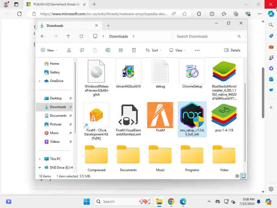
Task: Select the pou-1-4-118 file
Action: (x=224, y=118)
